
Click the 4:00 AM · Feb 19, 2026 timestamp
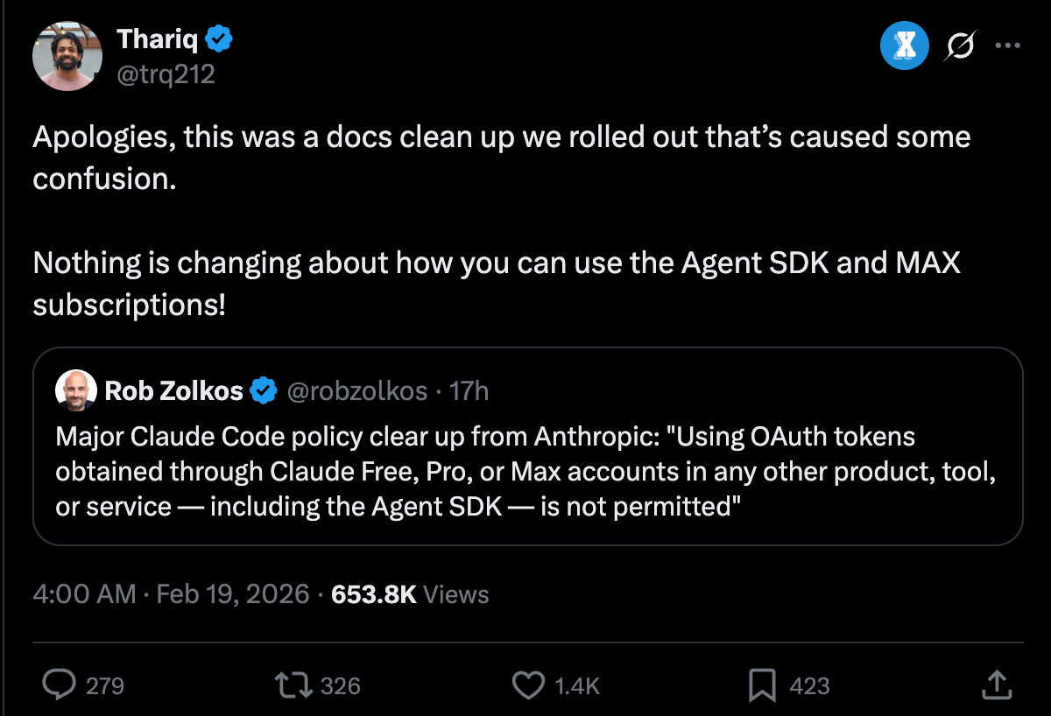(x=171, y=594)
